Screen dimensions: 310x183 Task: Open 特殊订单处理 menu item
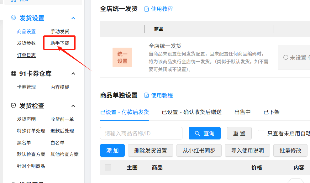(31, 131)
